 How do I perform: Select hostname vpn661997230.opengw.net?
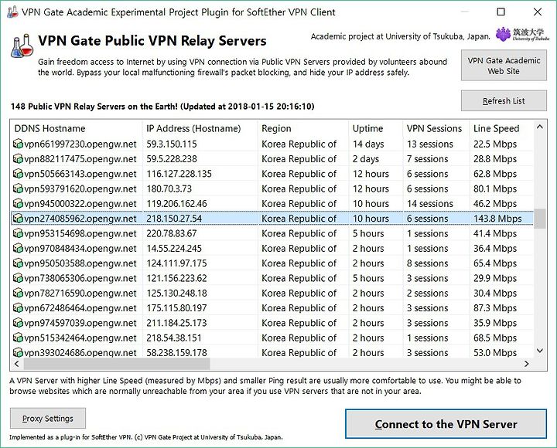pyautogui.click(x=80, y=144)
